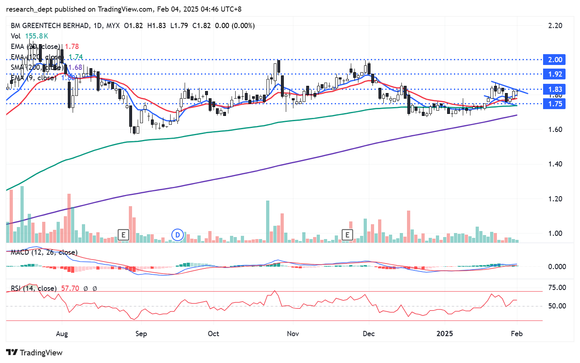Click the 'research_dept published on TradingView.com' header text
Screen dimensions: 580x363
pyautogui.click(x=79, y=9)
